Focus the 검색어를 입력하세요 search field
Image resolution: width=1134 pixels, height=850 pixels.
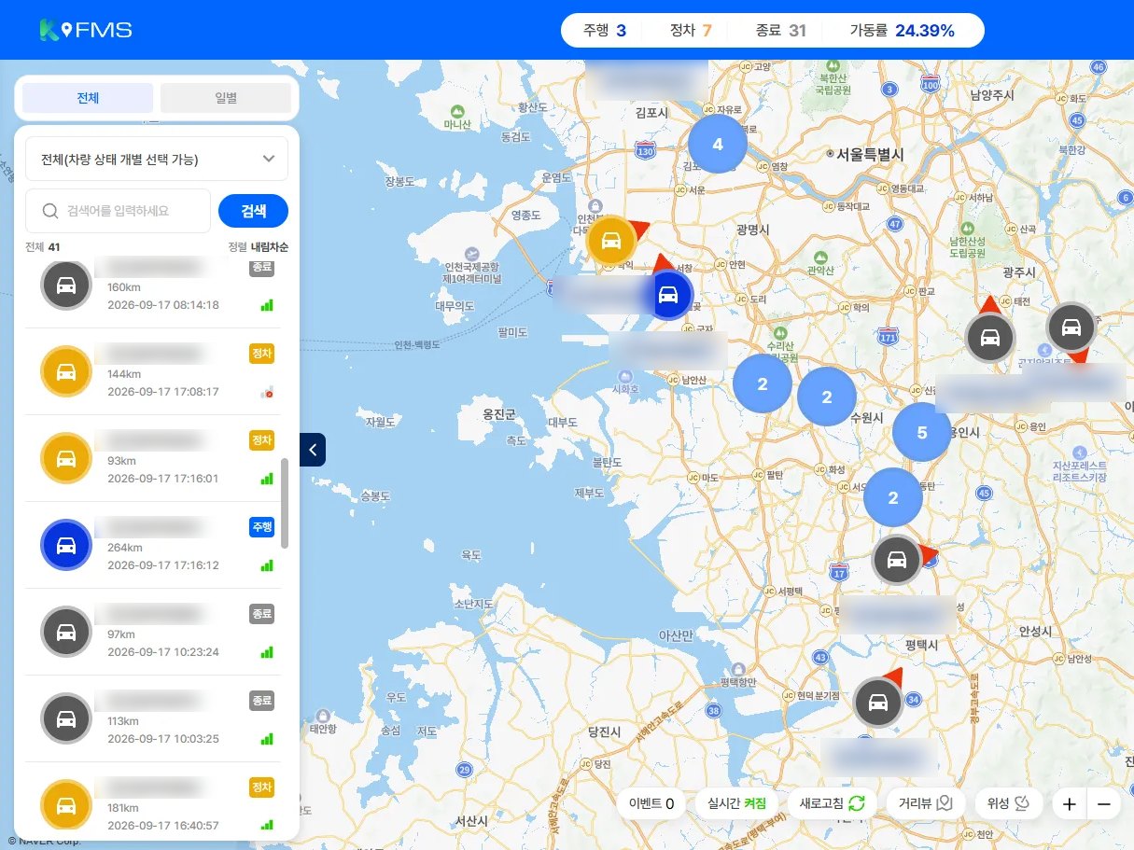click(118, 211)
